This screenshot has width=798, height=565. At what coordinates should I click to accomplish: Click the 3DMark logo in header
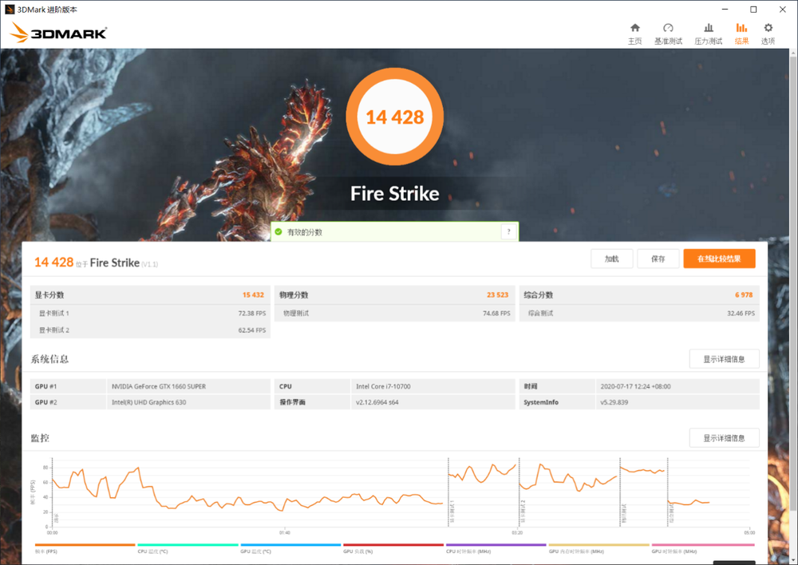(x=58, y=33)
